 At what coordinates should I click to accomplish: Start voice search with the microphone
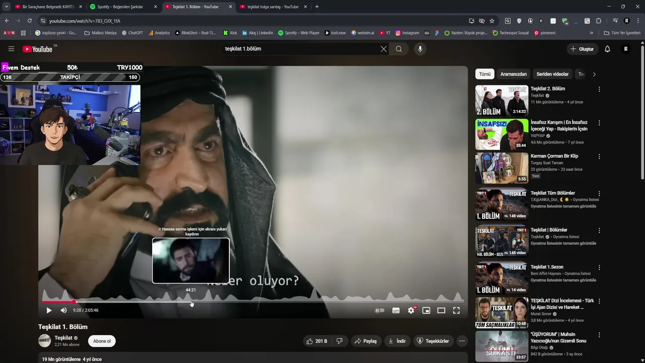[x=420, y=49]
